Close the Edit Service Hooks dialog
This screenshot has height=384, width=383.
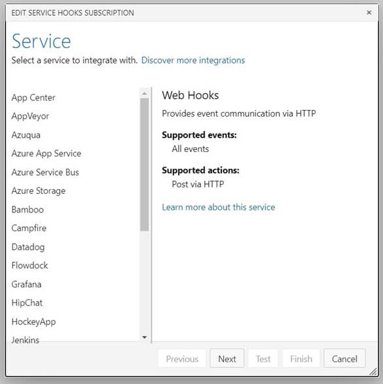point(369,12)
